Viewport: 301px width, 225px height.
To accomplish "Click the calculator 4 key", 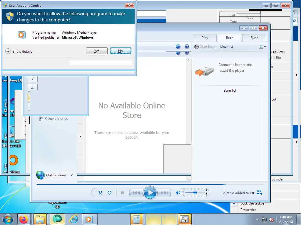I will tap(32, 88).
